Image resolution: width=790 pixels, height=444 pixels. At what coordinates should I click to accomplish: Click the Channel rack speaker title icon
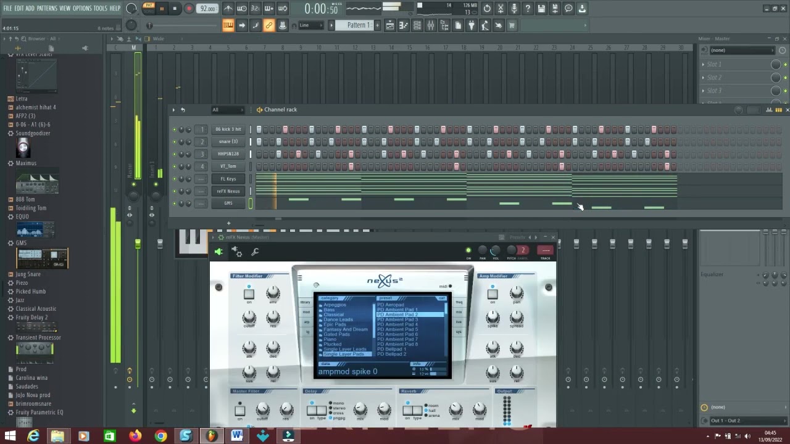259,110
